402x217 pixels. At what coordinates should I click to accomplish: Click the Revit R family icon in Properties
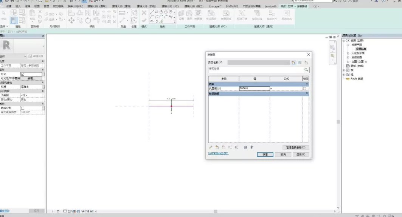pos(7,46)
